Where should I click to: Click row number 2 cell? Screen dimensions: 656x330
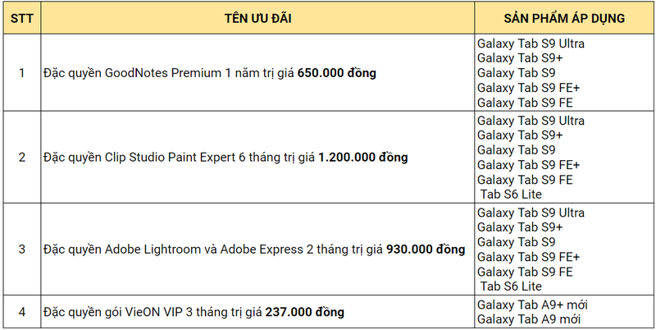[22, 158]
